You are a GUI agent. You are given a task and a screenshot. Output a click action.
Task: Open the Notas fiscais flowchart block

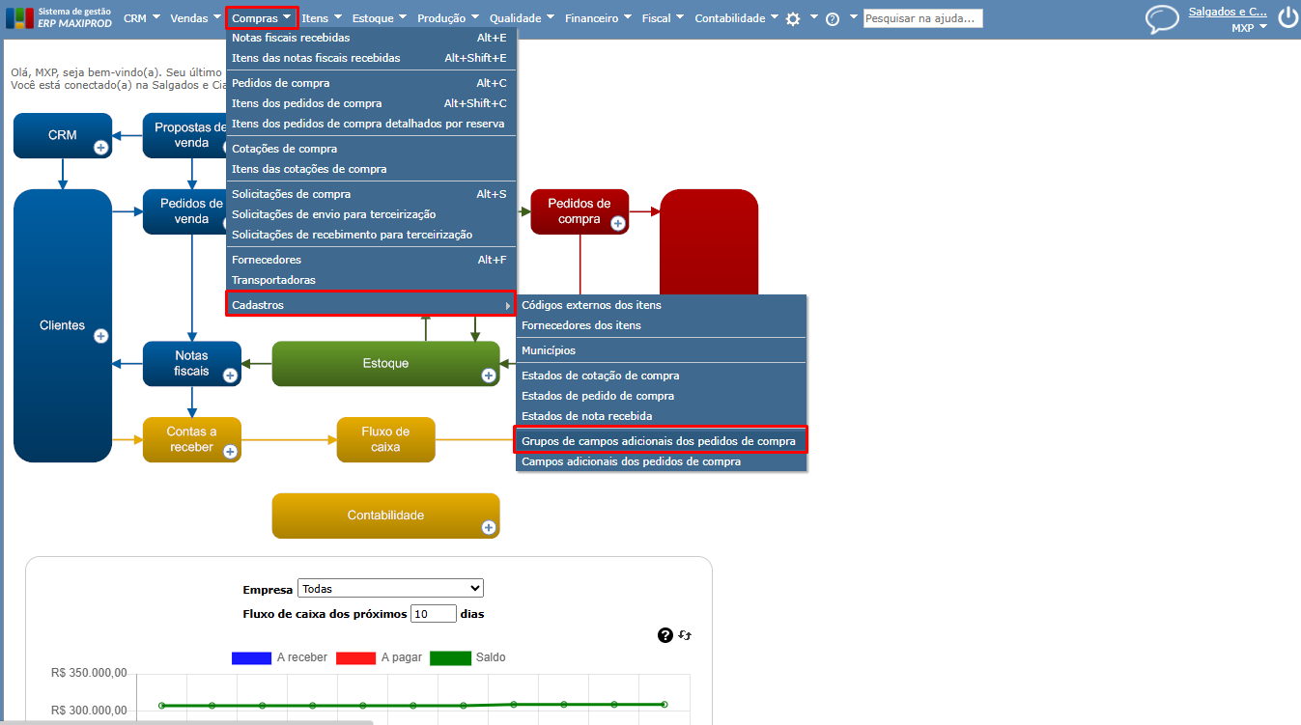[192, 364]
